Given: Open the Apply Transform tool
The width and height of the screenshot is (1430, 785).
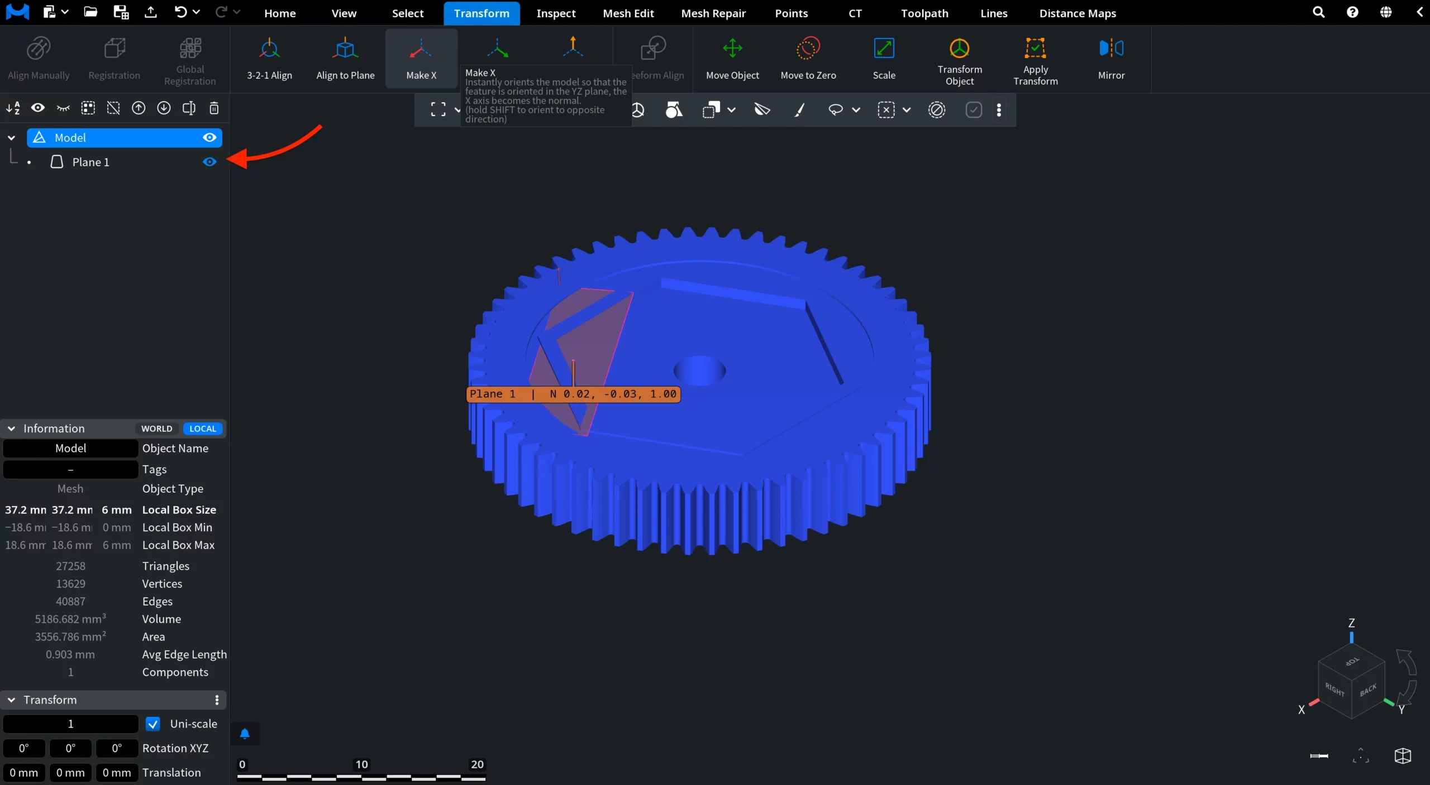Looking at the screenshot, I should (1035, 59).
